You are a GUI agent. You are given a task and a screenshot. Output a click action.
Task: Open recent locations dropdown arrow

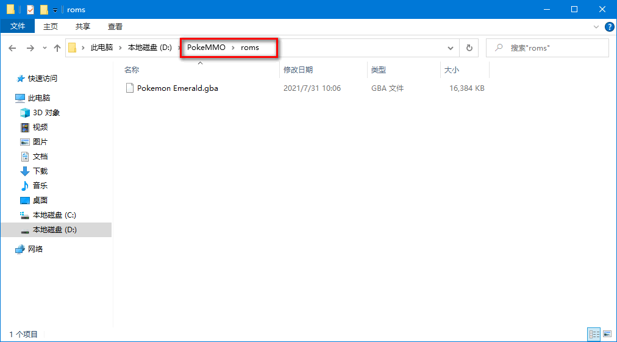45,48
